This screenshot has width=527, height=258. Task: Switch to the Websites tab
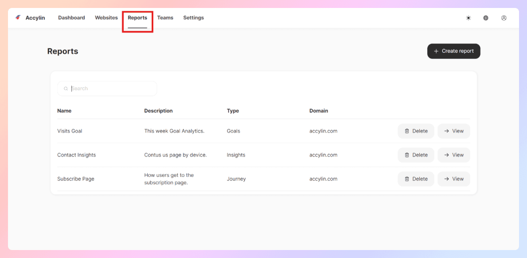click(x=106, y=18)
